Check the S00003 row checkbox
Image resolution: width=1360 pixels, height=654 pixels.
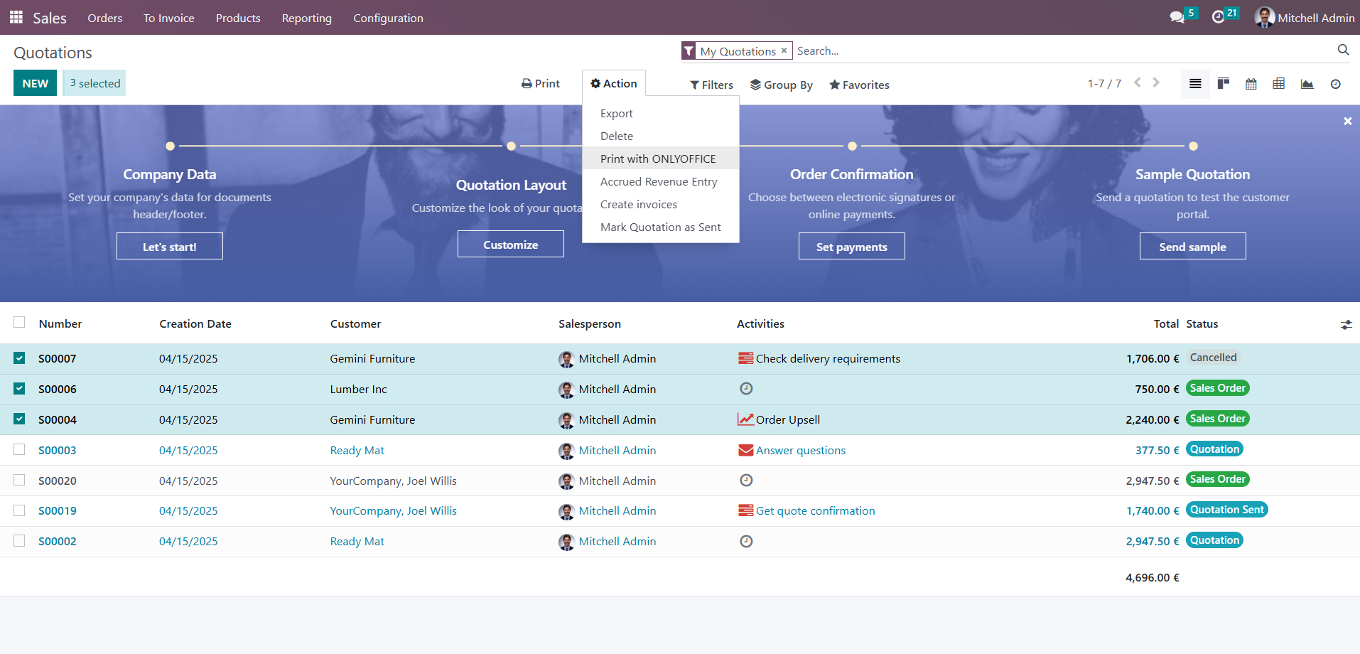[x=19, y=449]
